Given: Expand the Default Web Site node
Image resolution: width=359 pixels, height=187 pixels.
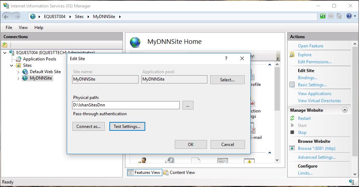Looking at the screenshot, I should (x=18, y=72).
